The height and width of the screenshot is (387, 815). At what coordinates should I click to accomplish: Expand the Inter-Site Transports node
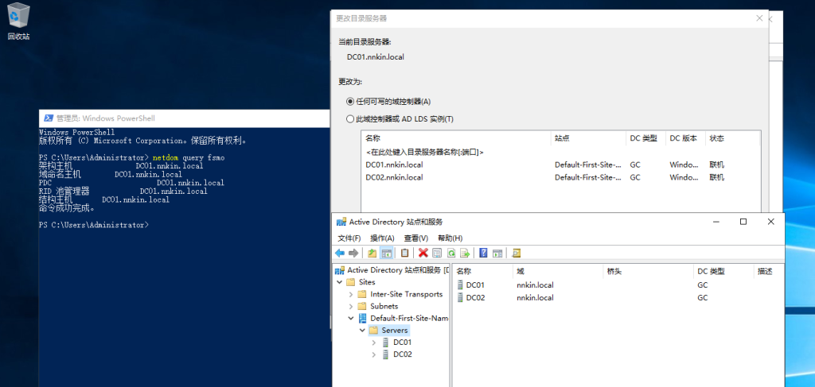pos(351,294)
